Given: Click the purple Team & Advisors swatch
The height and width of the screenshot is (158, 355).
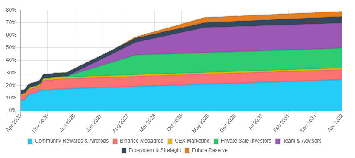Looking at the screenshot, I should [278, 141].
